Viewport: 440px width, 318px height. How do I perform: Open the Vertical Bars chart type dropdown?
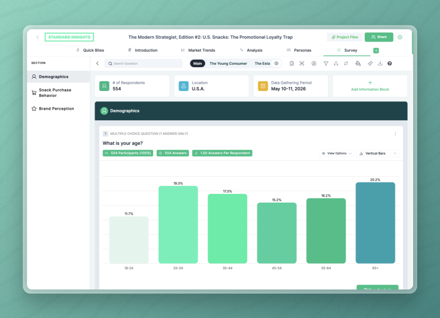tap(378, 153)
